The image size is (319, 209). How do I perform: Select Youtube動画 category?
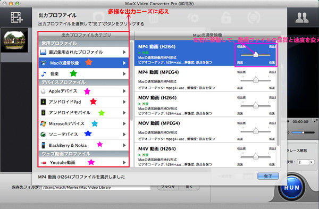click(x=83, y=163)
